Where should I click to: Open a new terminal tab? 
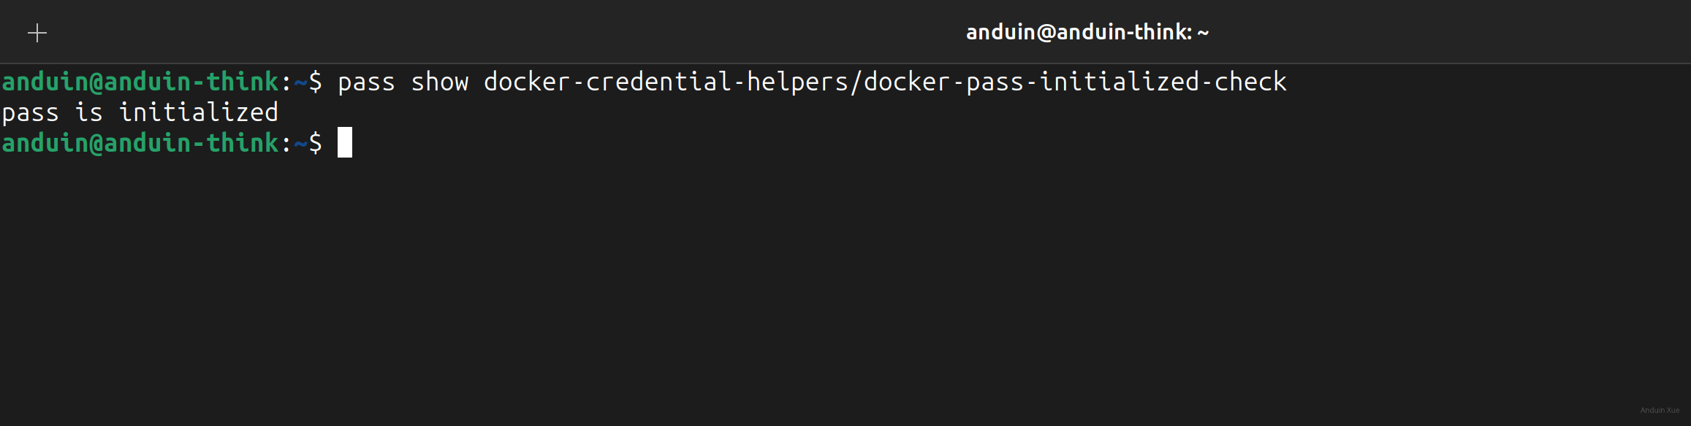[37, 33]
